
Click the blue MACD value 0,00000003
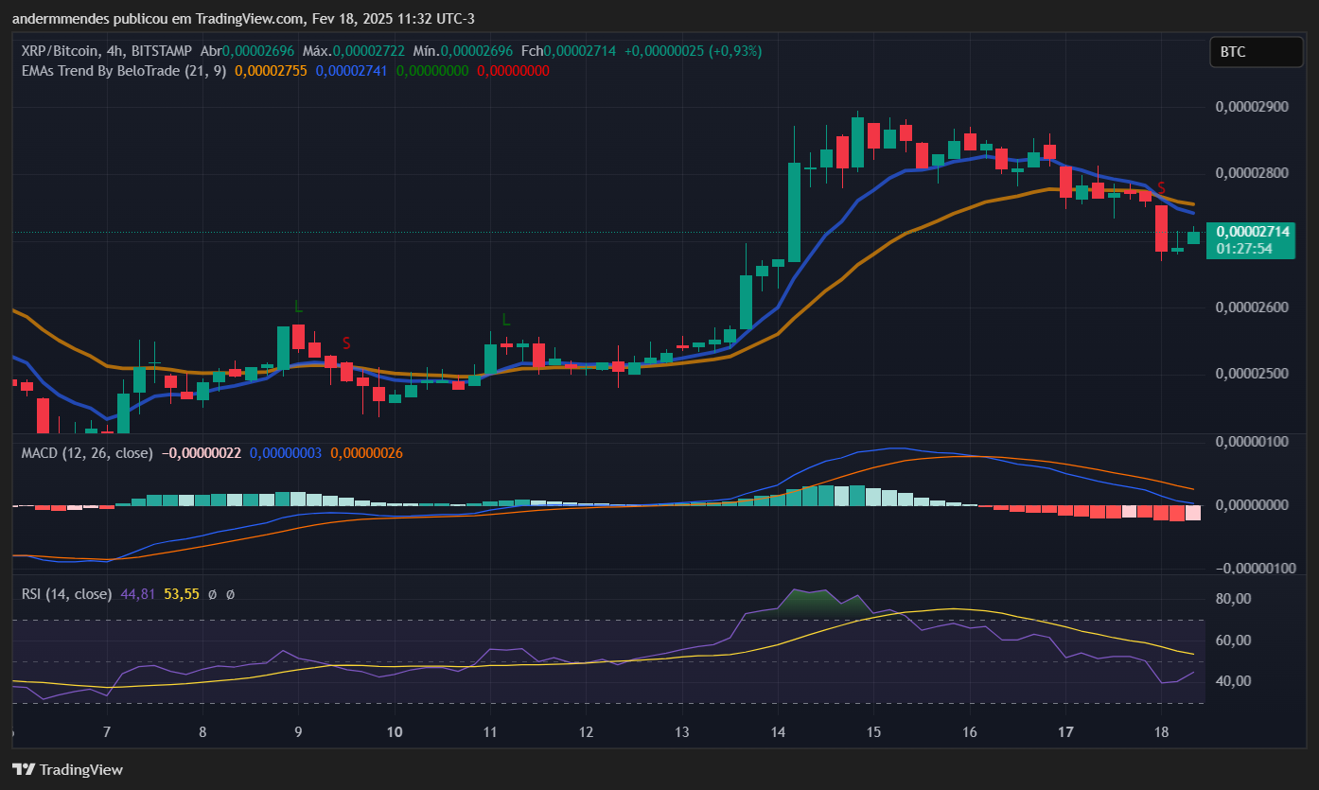(287, 453)
